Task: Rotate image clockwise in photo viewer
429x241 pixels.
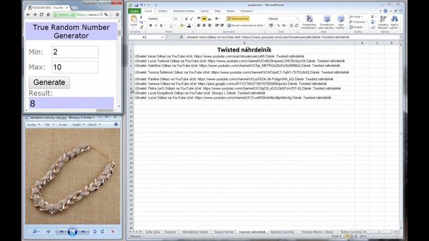Action: pos(103,232)
